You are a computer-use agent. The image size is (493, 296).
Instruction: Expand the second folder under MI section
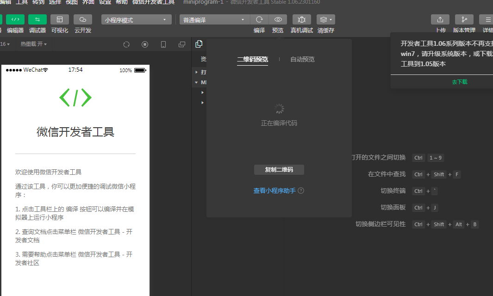pyautogui.click(x=202, y=102)
